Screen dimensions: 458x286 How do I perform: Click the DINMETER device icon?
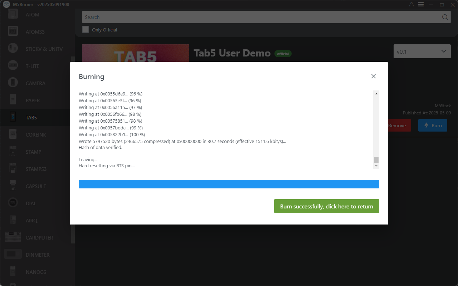tap(13, 255)
